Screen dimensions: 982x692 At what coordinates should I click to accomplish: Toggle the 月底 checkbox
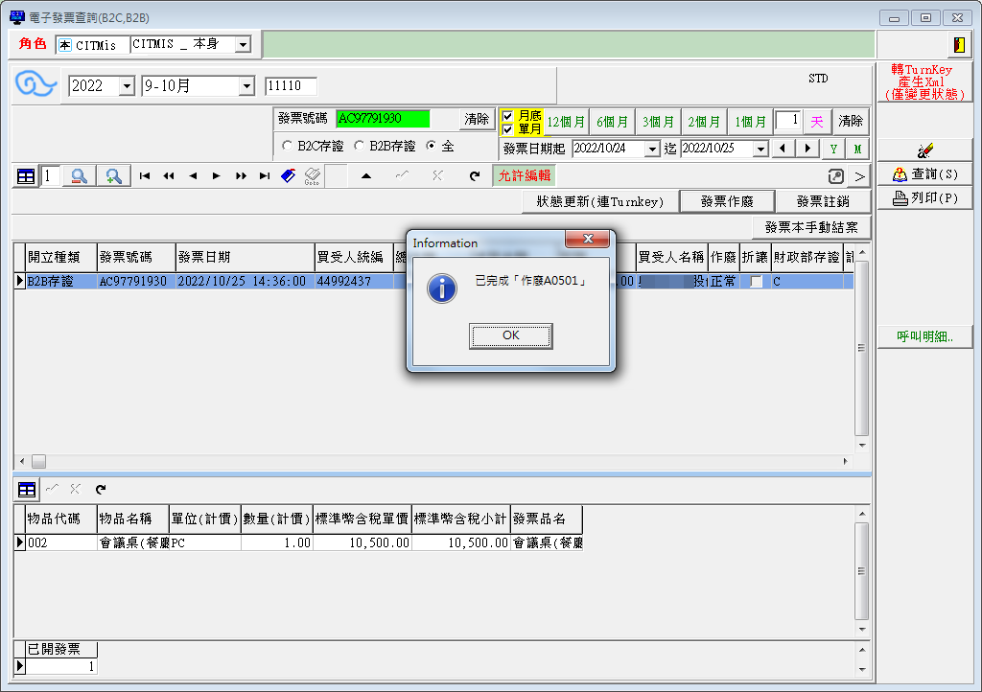508,116
